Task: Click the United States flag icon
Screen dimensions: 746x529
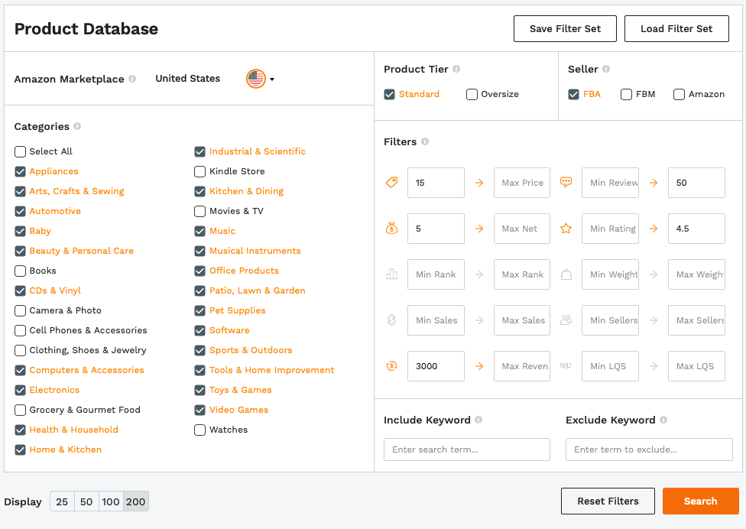Action: [x=256, y=79]
